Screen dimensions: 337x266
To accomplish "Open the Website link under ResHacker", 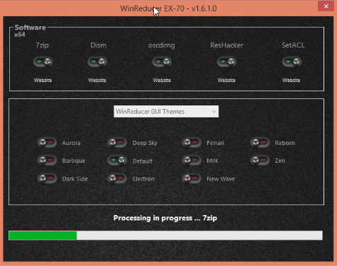I will tap(226, 80).
